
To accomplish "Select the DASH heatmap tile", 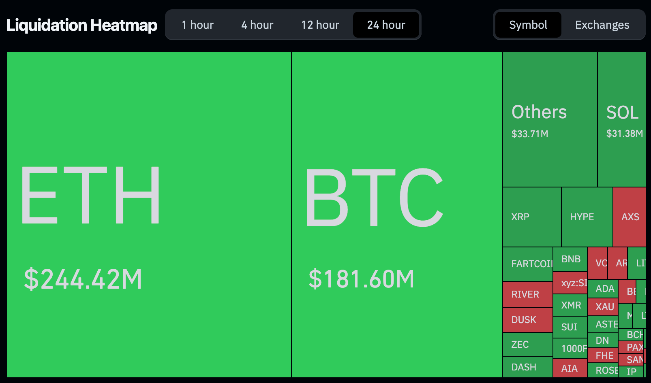I will (527, 367).
